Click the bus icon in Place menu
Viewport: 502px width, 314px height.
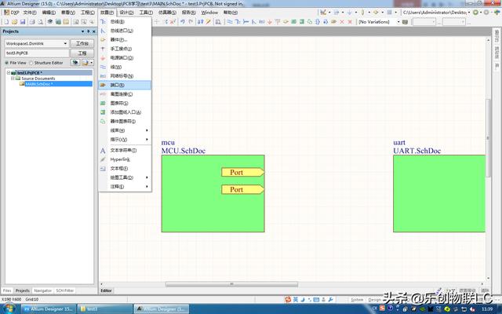coord(103,21)
